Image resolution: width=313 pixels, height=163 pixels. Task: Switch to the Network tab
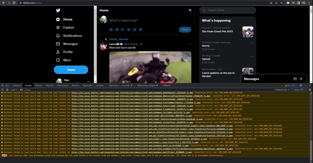point(50,85)
